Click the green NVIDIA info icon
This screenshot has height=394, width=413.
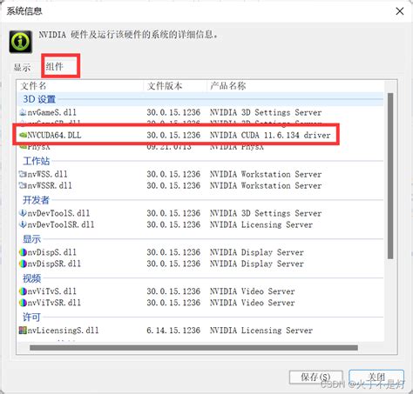21,42
